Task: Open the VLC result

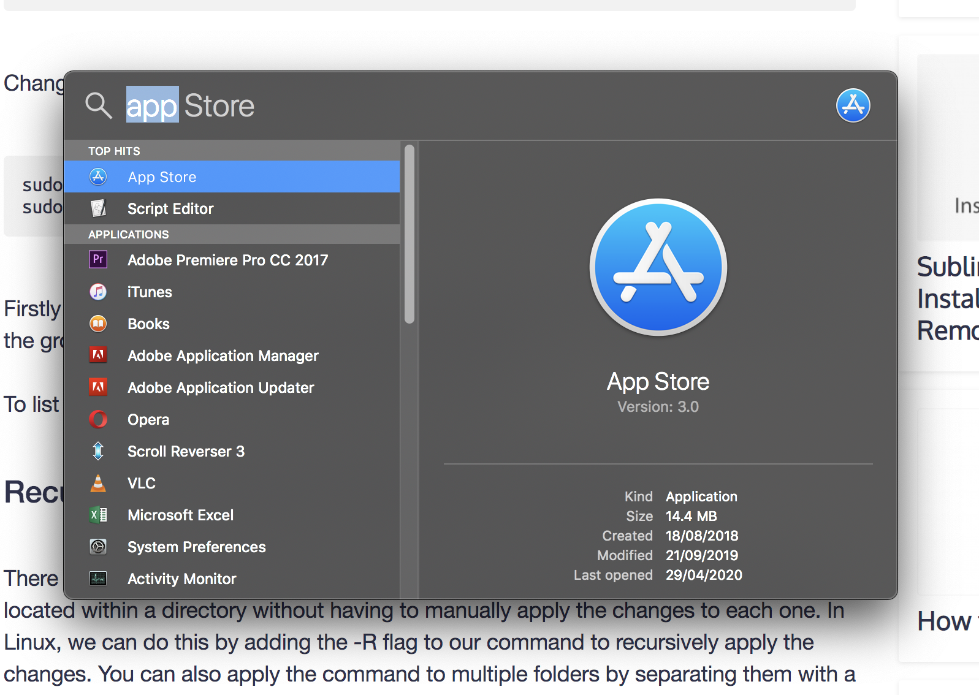Action: 232,483
